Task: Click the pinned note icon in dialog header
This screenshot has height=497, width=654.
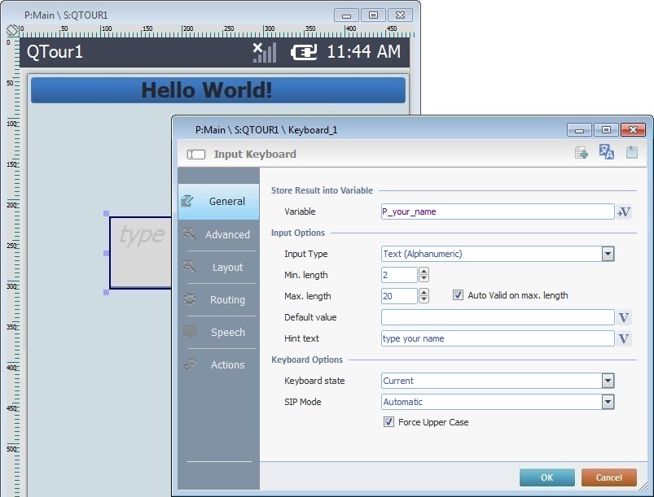Action: tap(631, 153)
